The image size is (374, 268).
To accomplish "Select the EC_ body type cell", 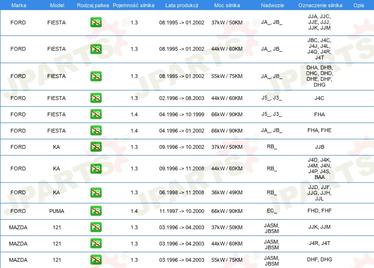I will (x=272, y=211).
